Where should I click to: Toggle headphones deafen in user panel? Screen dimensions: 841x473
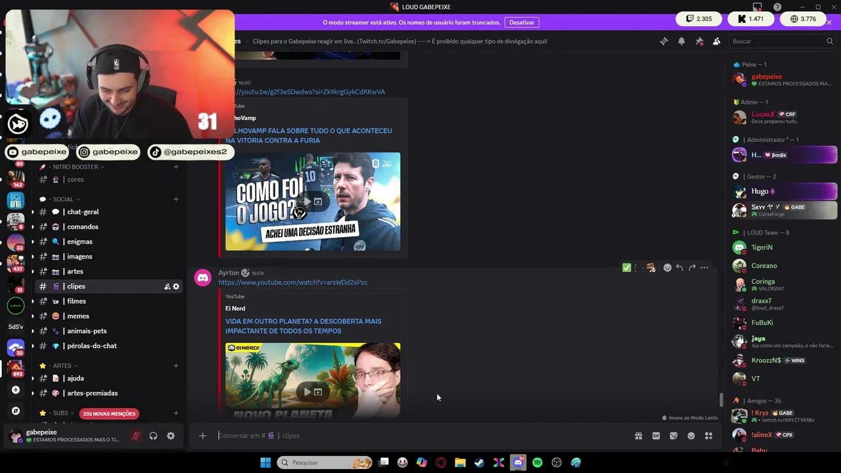tap(153, 436)
